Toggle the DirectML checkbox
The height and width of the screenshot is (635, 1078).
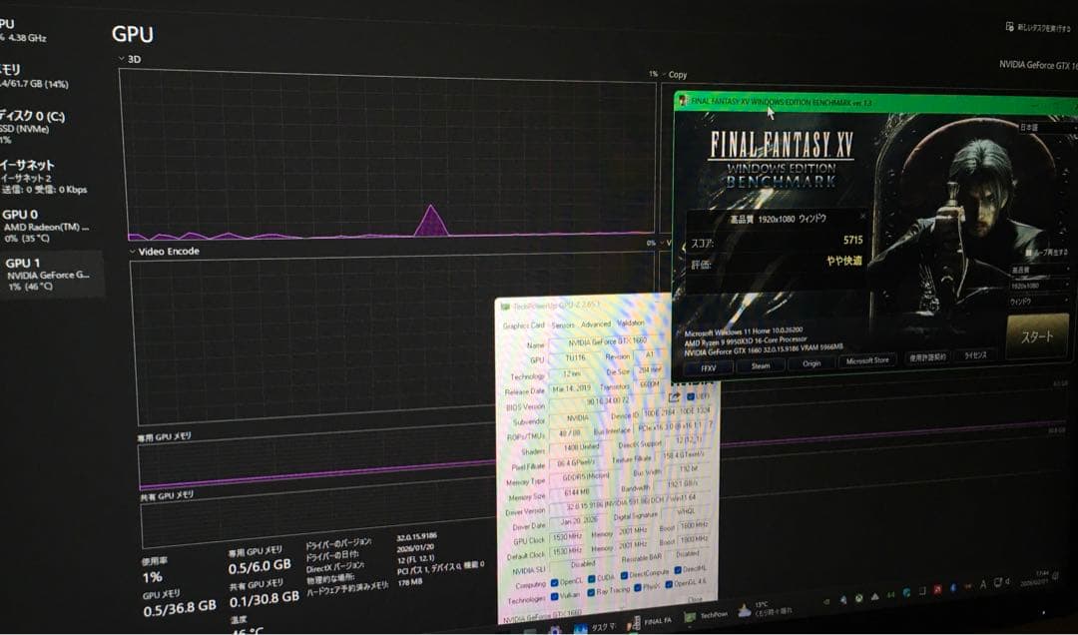coord(677,570)
